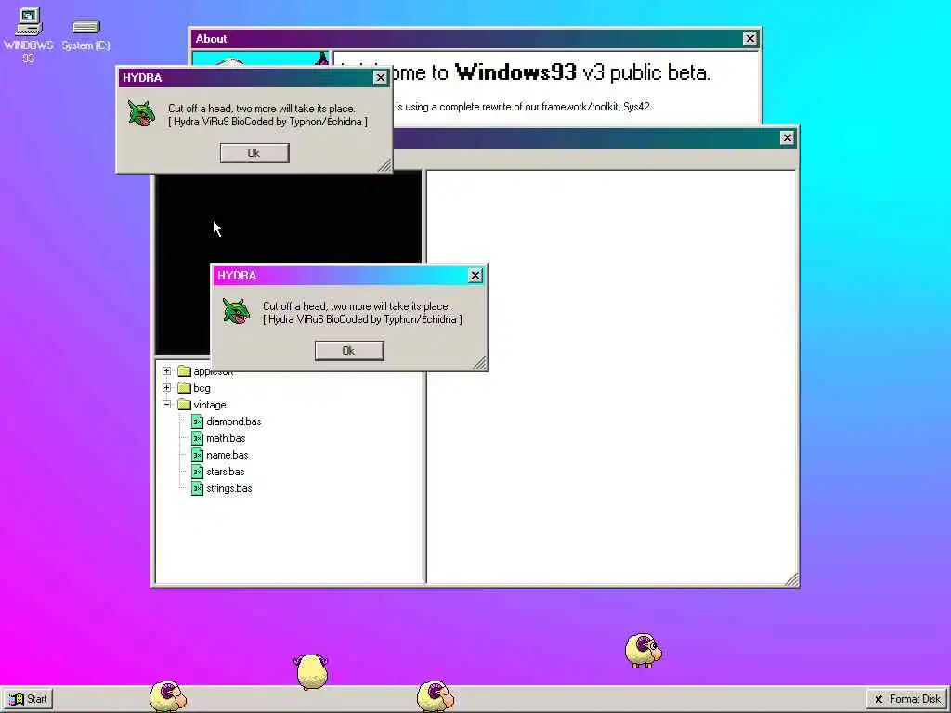Open name.bas in the tree
Viewport: 951px width, 713px height.
click(227, 455)
